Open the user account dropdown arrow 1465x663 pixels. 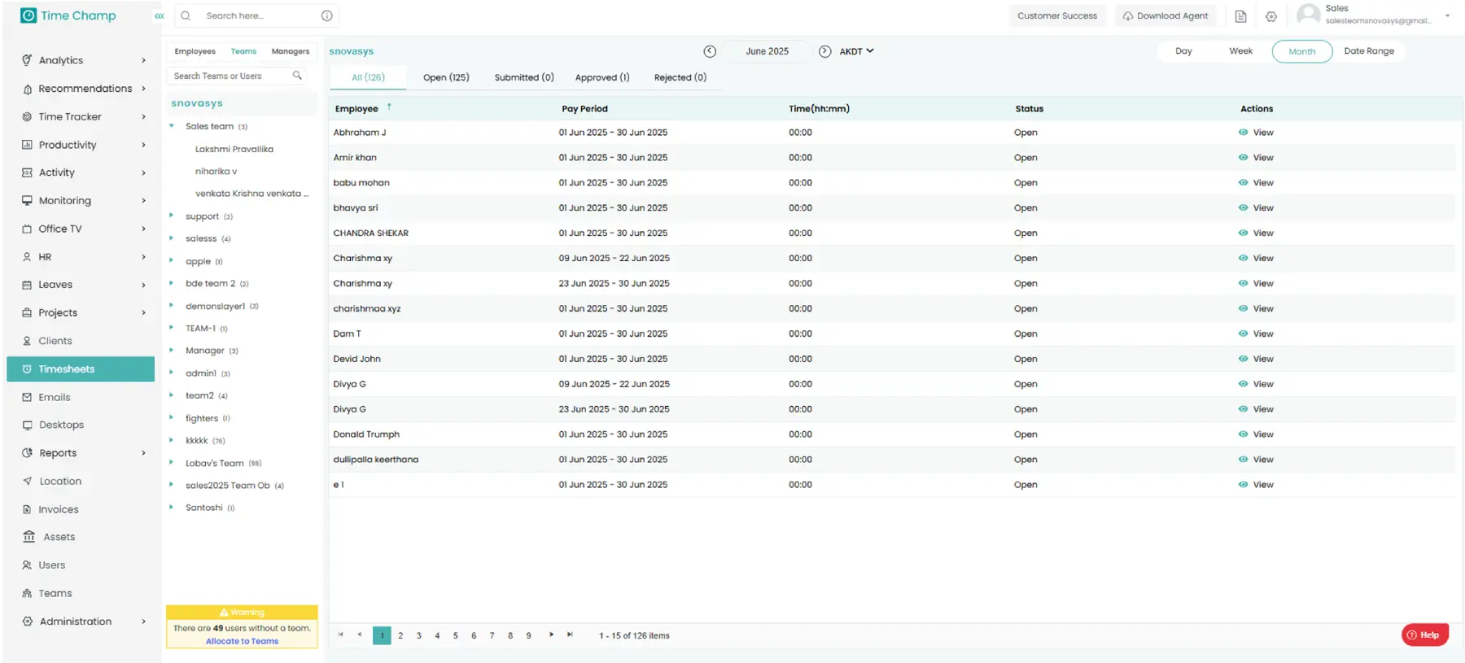1447,15
